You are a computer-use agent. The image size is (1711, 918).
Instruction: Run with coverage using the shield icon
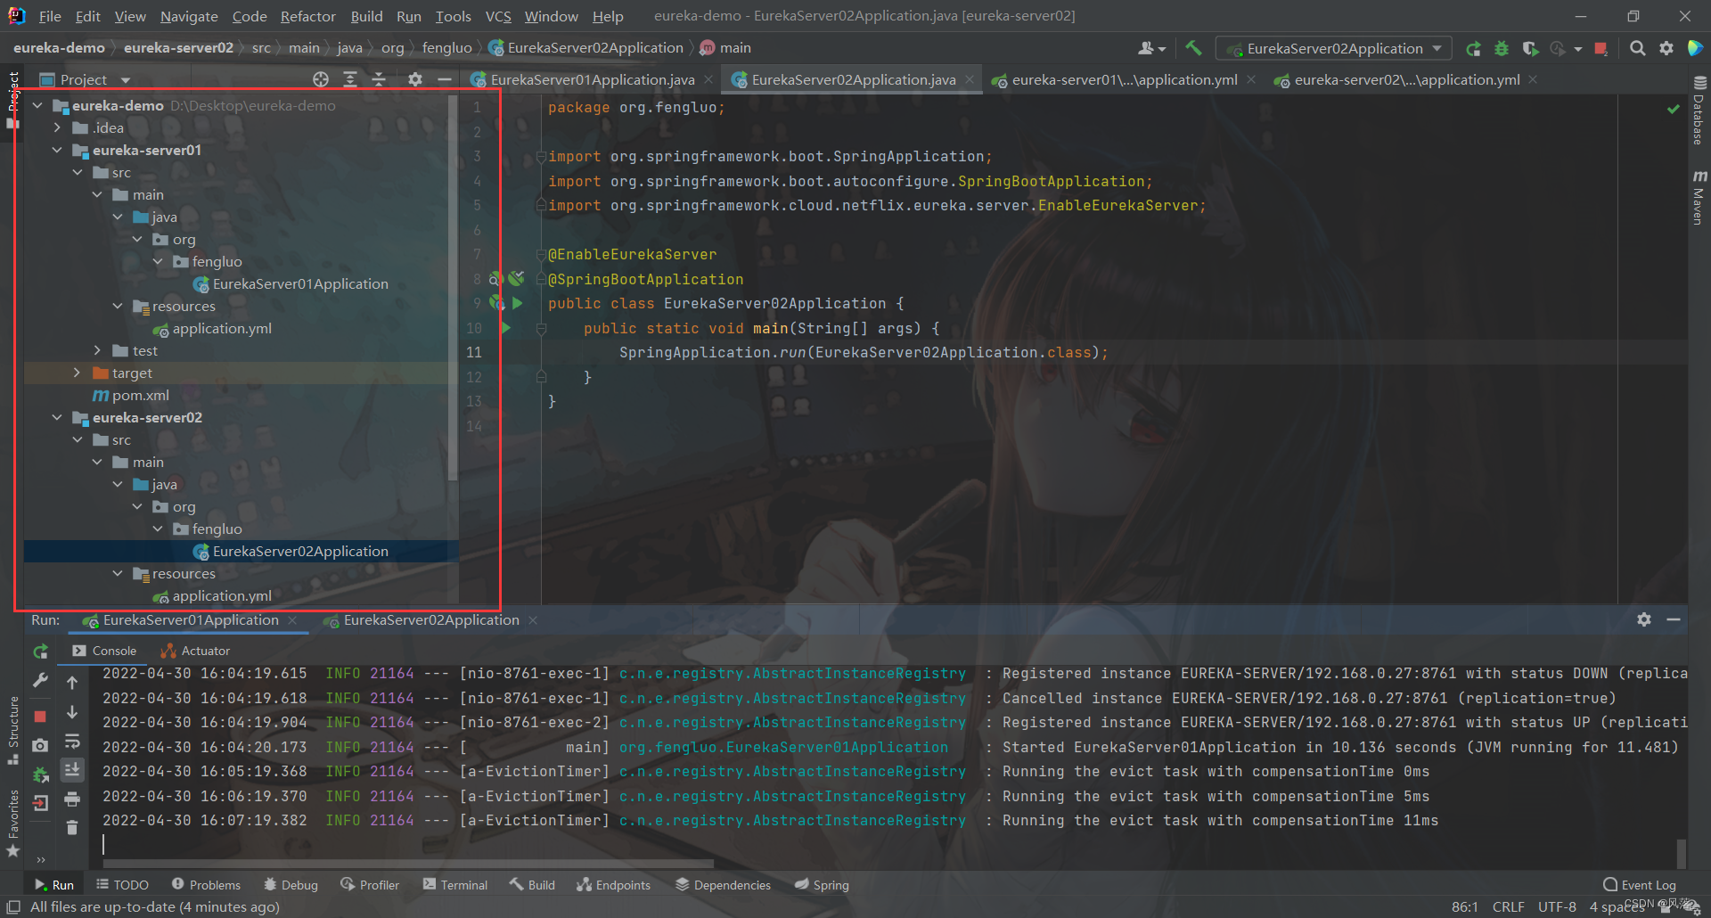tap(1530, 48)
